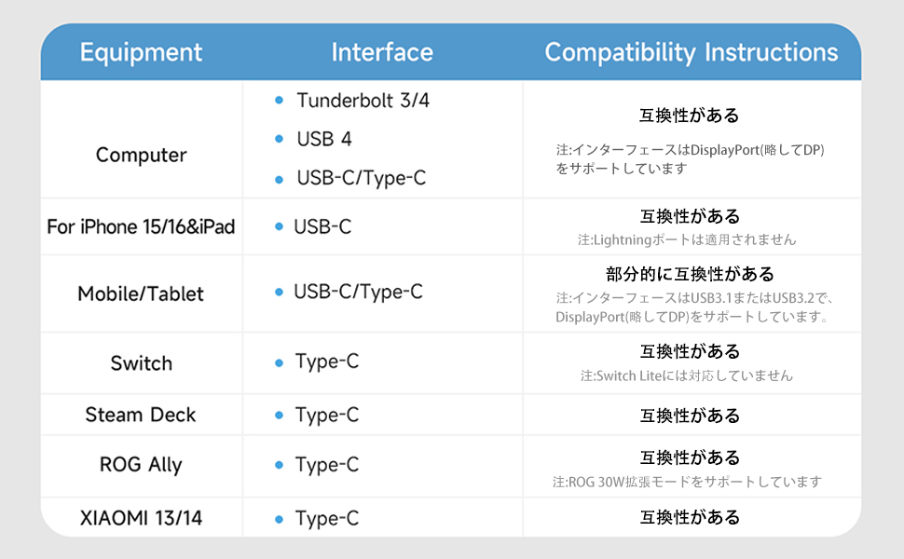Click the Tunderbolt 3/4 interface entry
The width and height of the screenshot is (904, 559).
[x=363, y=100]
